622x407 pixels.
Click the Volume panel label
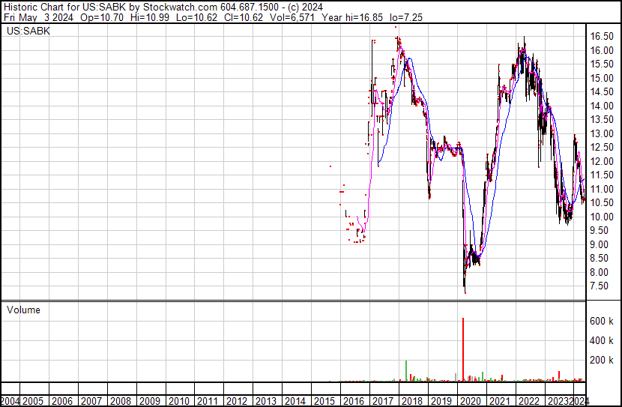click(23, 310)
